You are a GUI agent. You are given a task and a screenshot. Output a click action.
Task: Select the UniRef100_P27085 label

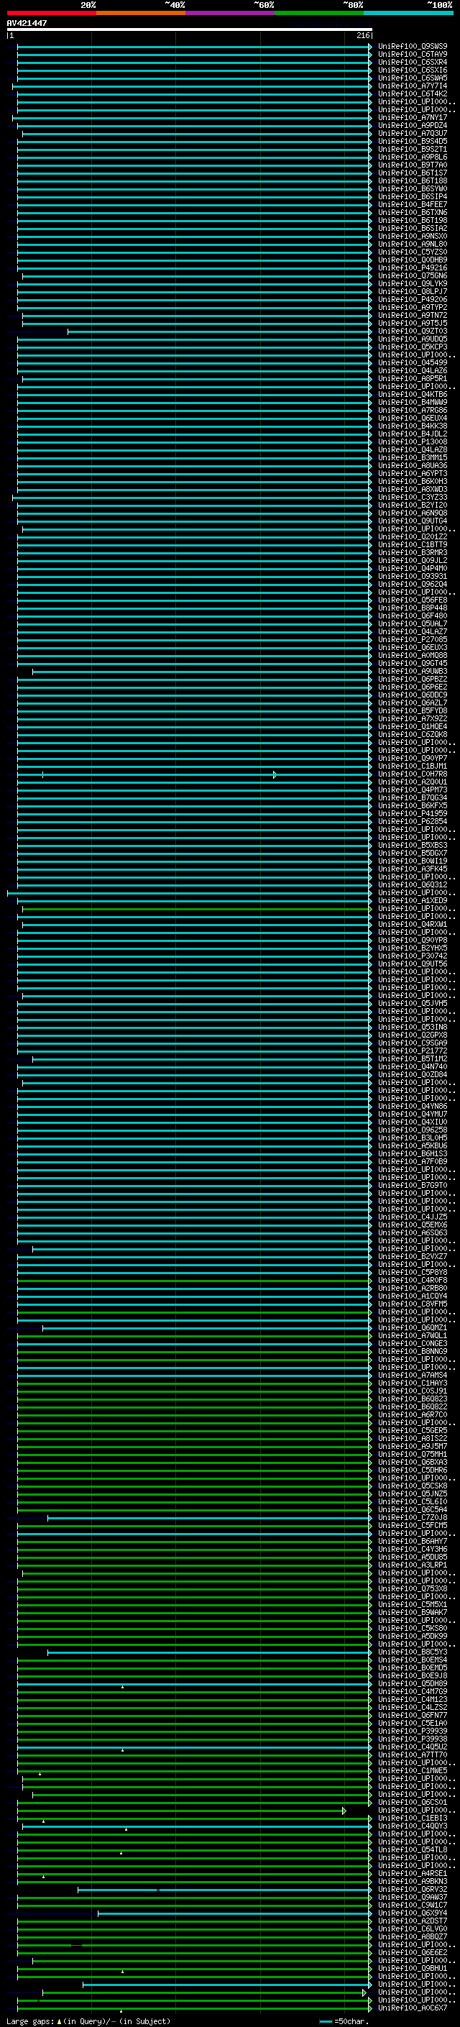(x=413, y=640)
